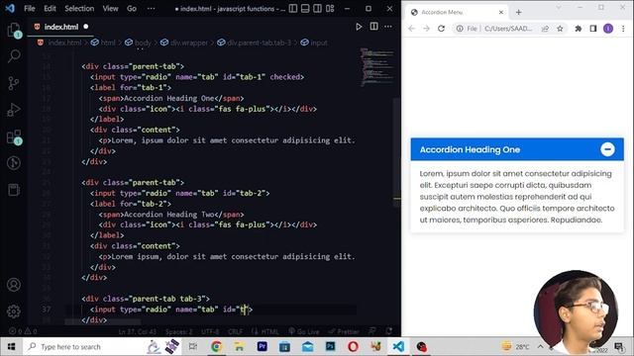
Task: Click Prettier in the status bar
Action: pyautogui.click(x=344, y=331)
